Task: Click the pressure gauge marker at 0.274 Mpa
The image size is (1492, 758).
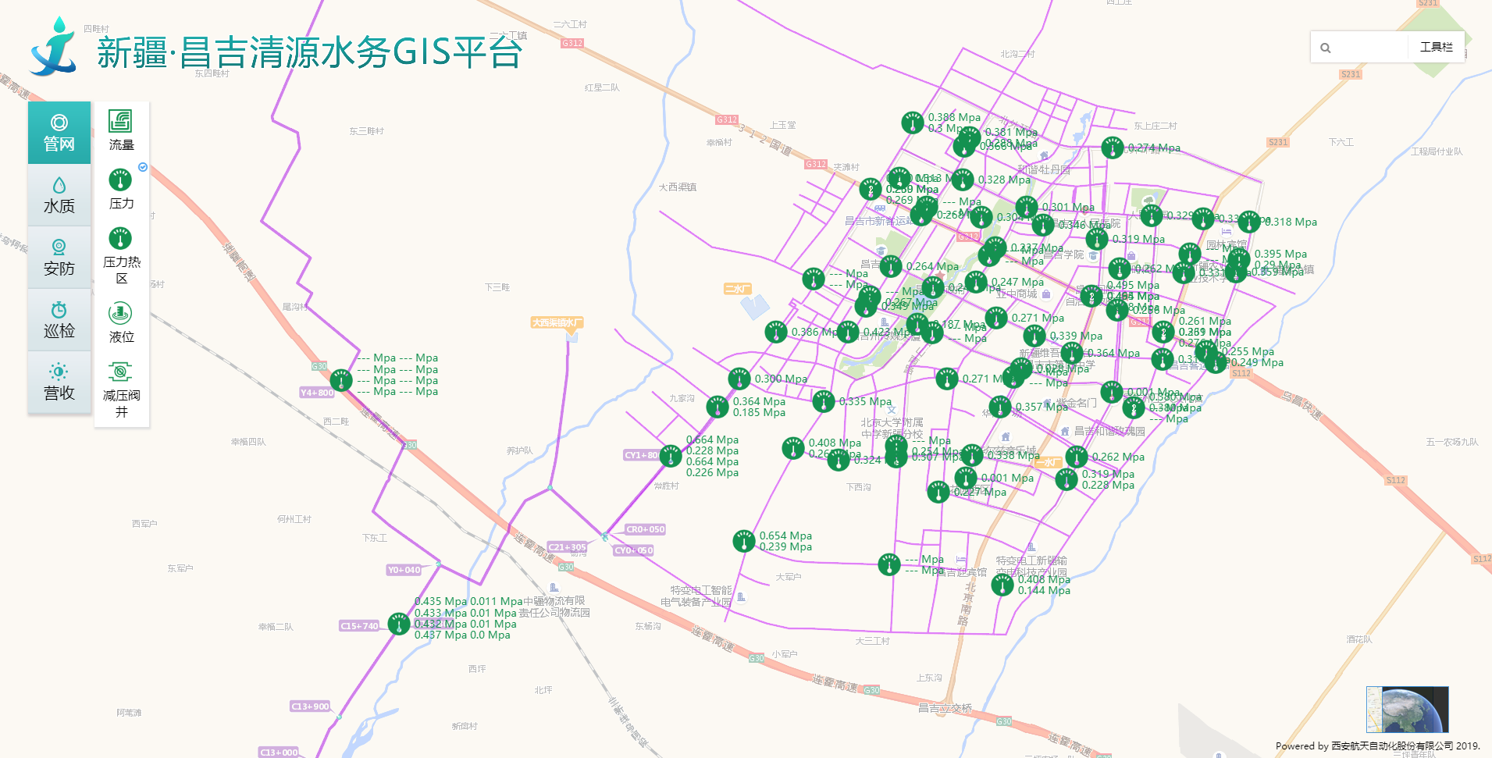Action: (x=1113, y=148)
